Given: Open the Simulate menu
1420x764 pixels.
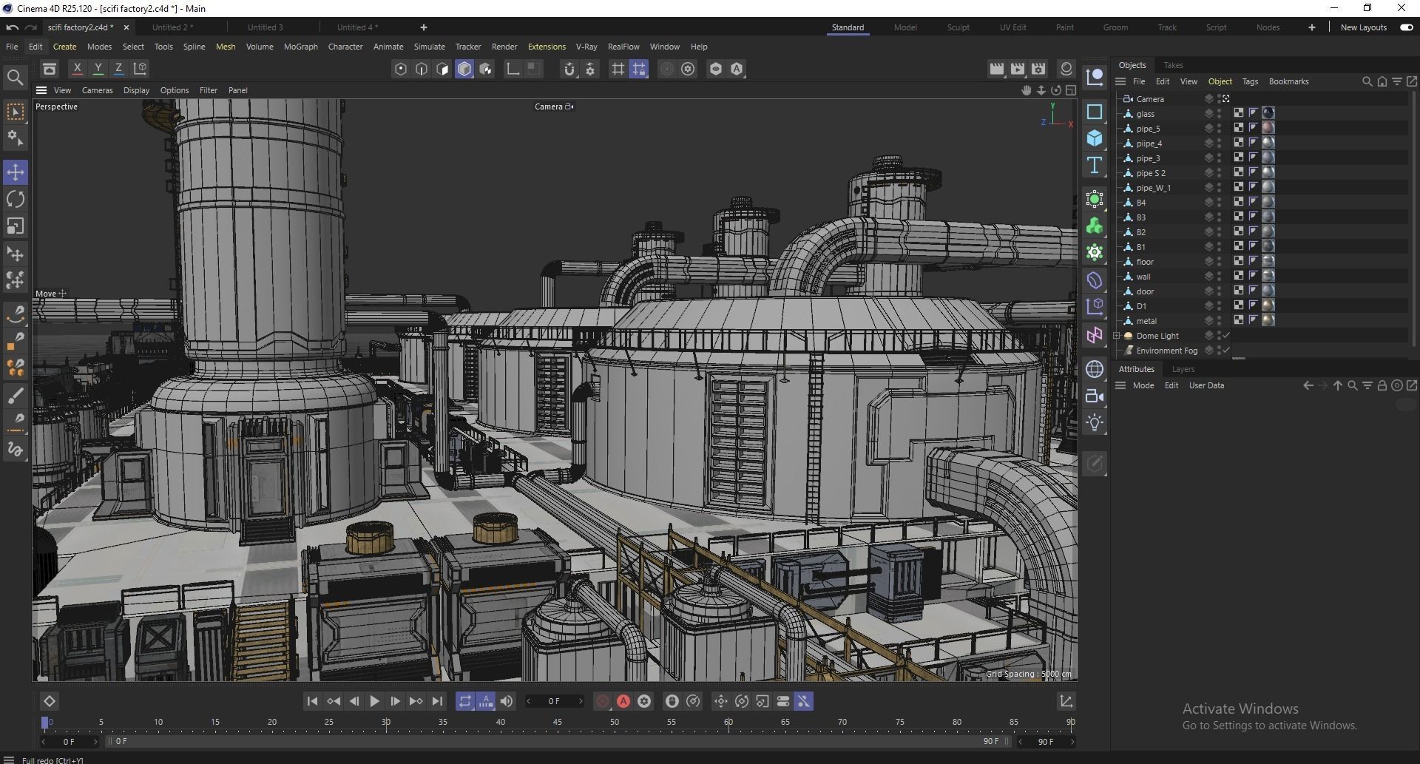Looking at the screenshot, I should 429,47.
